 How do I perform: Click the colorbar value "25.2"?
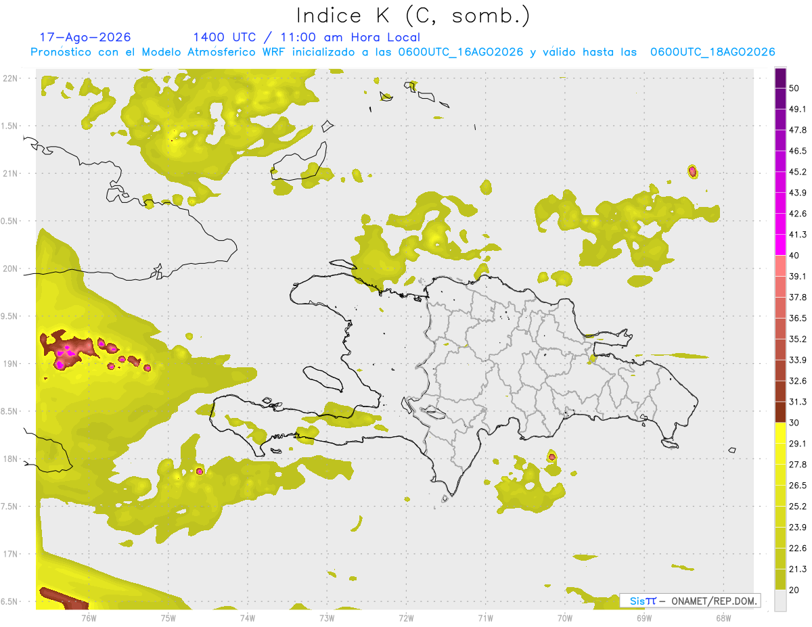(x=798, y=506)
